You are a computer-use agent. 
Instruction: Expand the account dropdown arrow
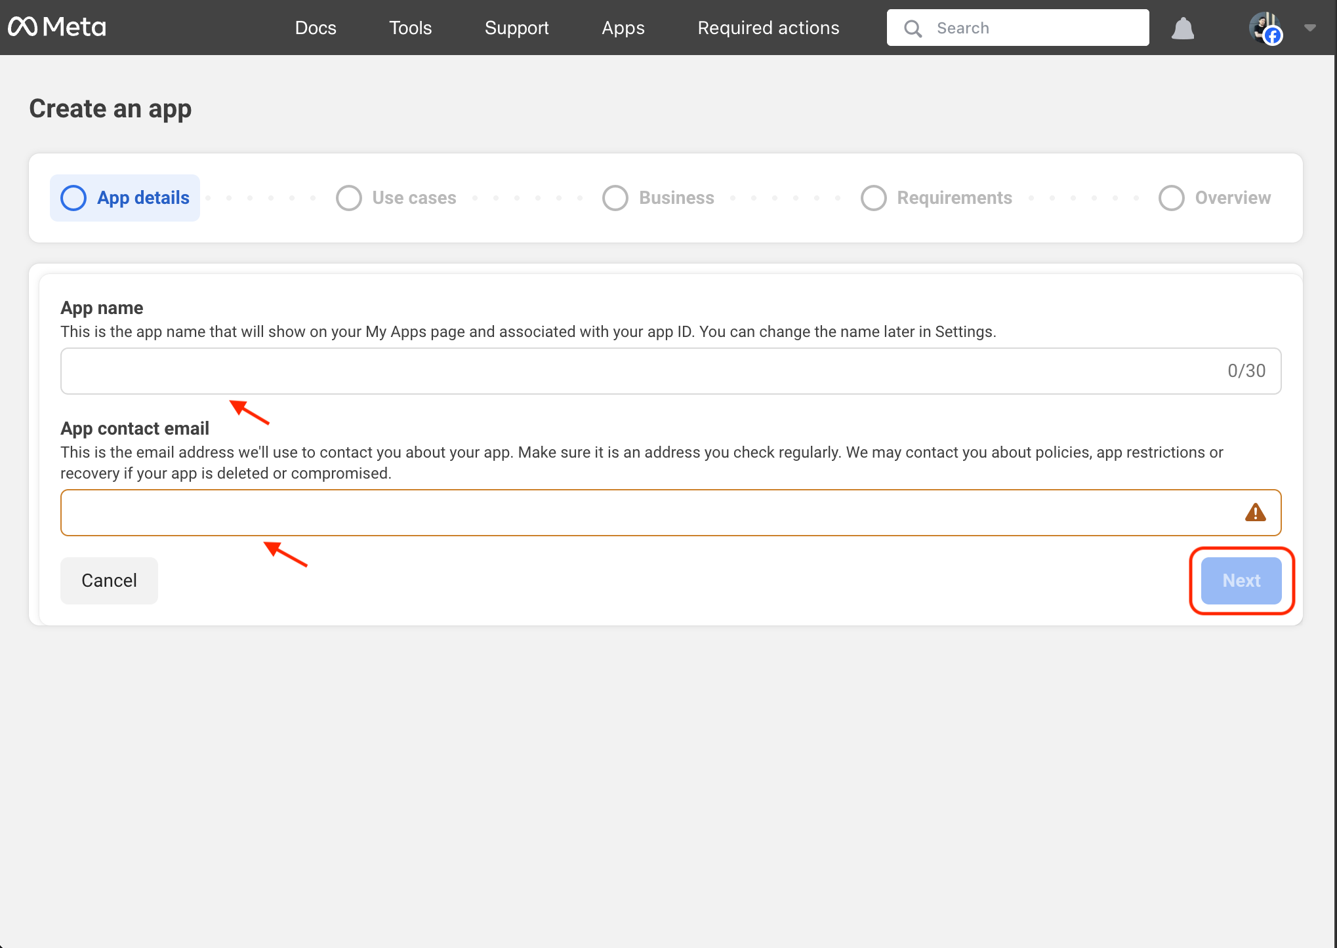coord(1310,28)
